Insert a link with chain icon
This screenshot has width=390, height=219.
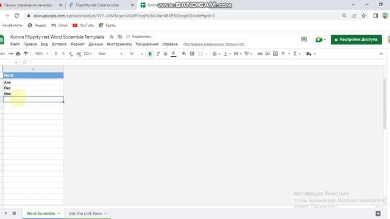coord(260,54)
